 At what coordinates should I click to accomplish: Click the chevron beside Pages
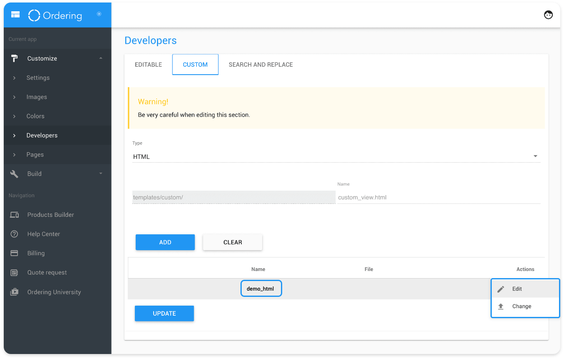click(14, 155)
